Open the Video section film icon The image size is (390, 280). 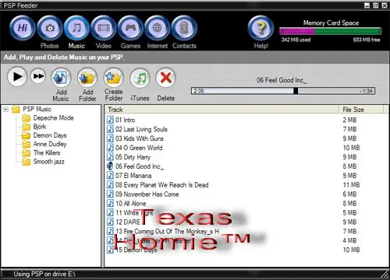pos(104,28)
